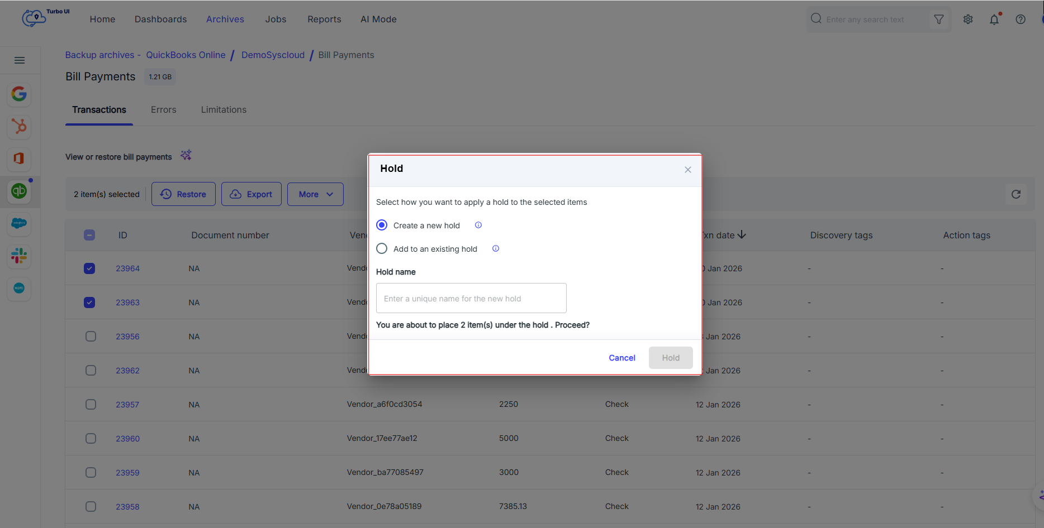This screenshot has width=1044, height=528.
Task: Open the help question mark icon
Action: [1021, 20]
